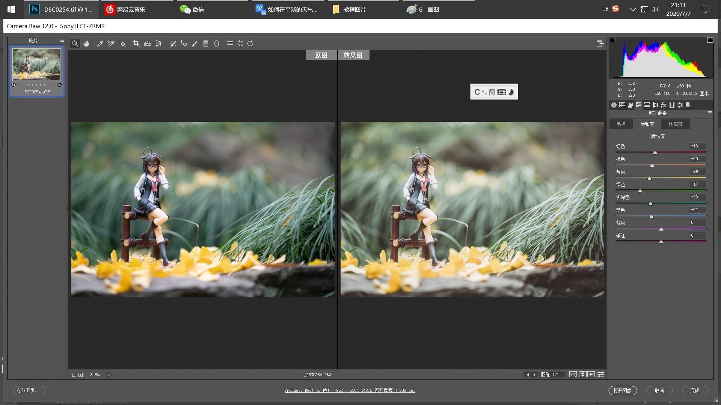Select the Radial Filter tool

217,43
